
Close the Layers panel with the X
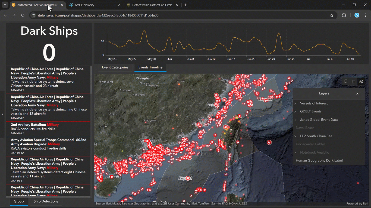[x=357, y=93]
